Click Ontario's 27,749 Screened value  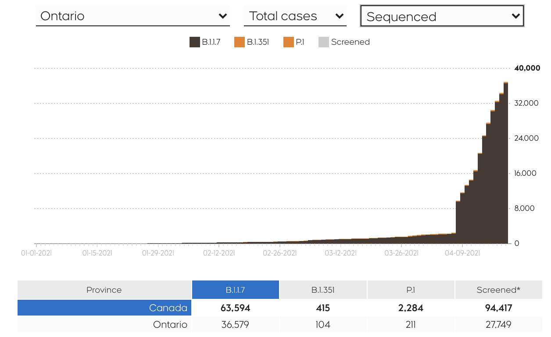[x=498, y=325]
